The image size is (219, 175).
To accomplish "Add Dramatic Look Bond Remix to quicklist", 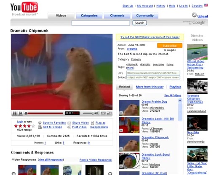I will (121, 166).
